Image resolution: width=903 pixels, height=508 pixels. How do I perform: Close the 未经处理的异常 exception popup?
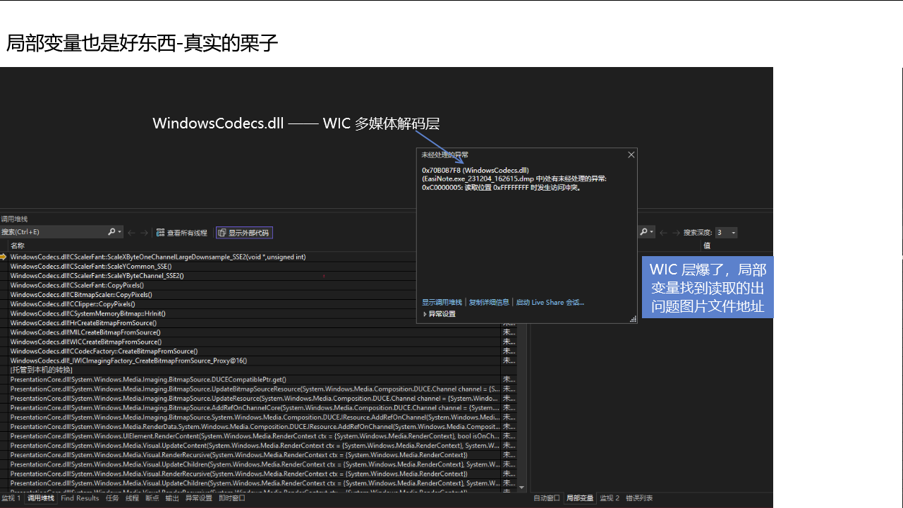631,155
